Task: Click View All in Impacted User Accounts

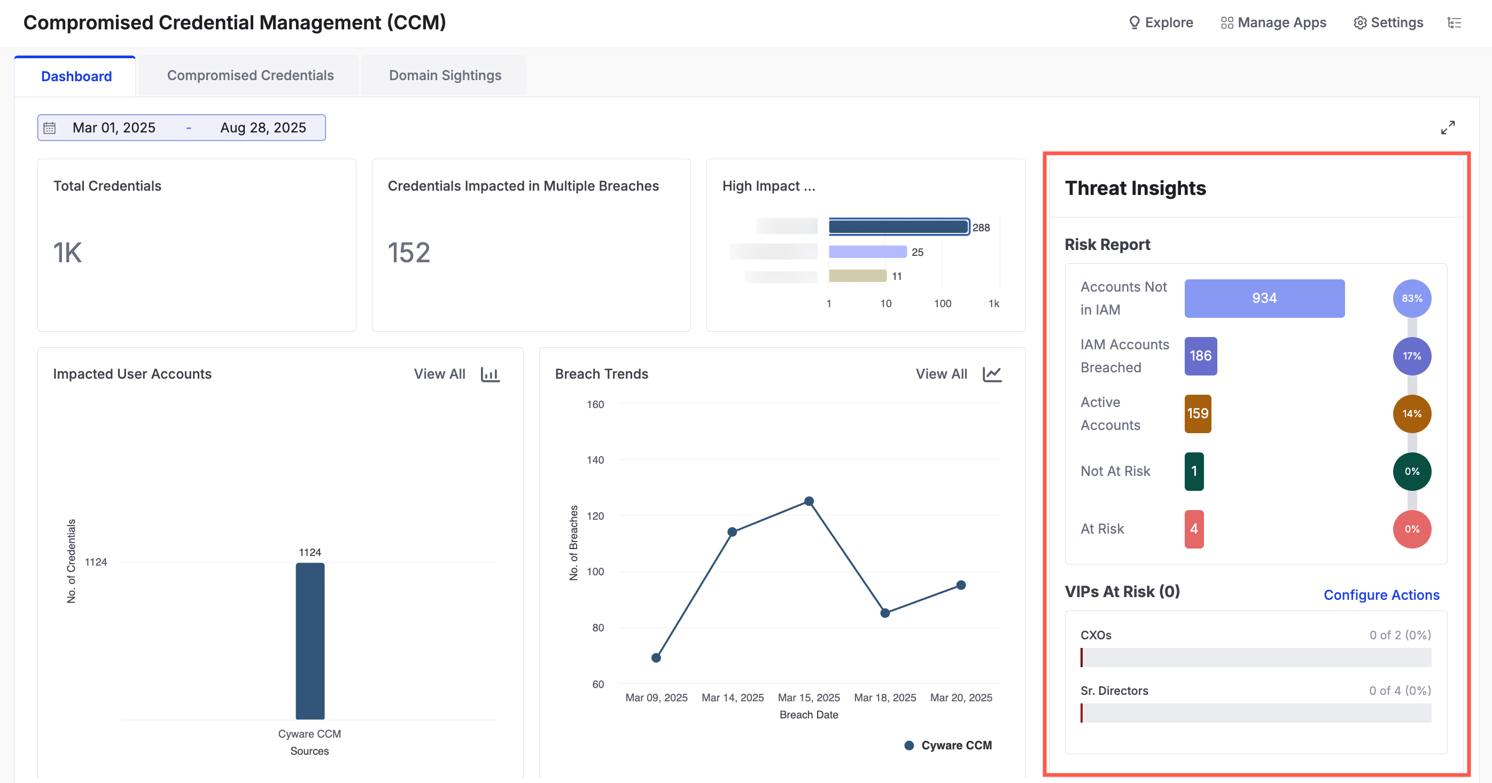Action: [439, 374]
